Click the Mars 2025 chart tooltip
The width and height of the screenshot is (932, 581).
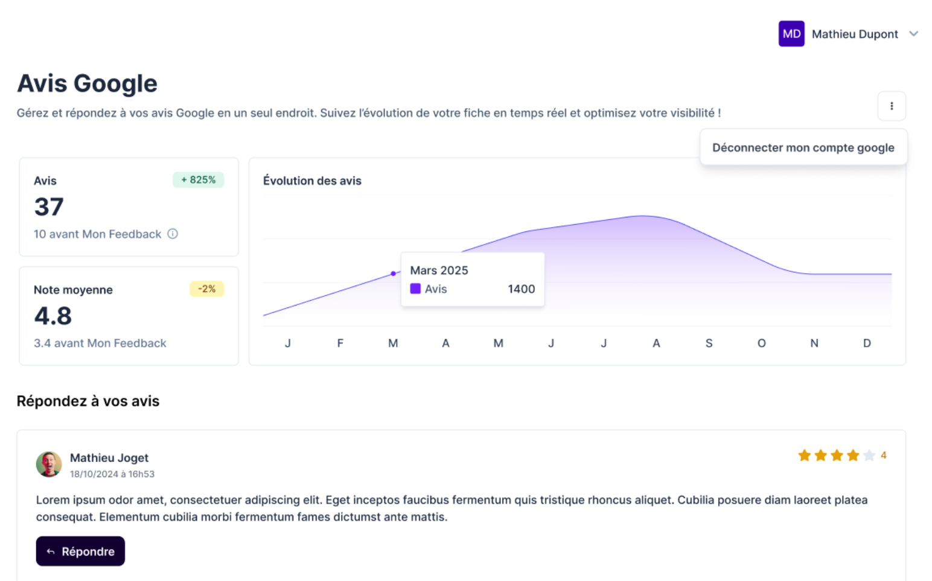[x=472, y=279]
